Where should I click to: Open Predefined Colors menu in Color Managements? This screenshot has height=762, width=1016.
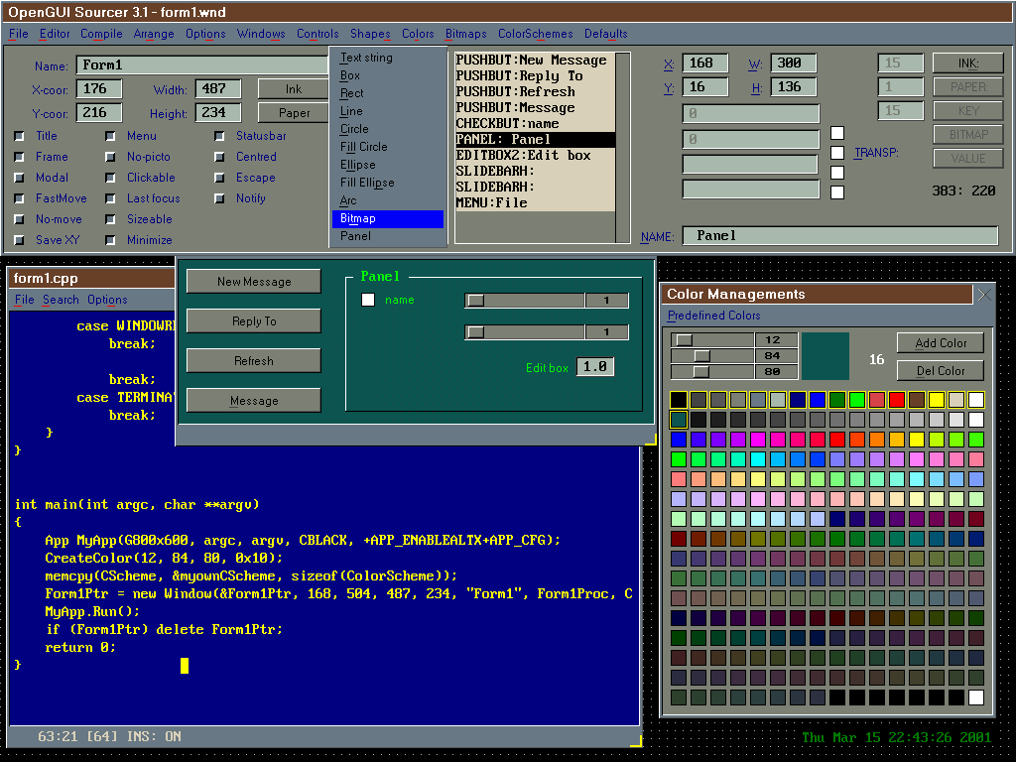click(x=714, y=316)
